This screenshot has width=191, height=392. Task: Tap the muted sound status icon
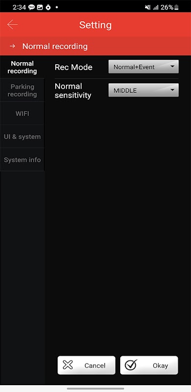pyautogui.click(x=148, y=7)
